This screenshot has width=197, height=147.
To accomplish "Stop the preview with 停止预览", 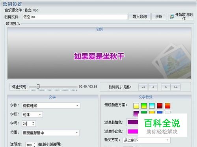I will tap(19, 87).
